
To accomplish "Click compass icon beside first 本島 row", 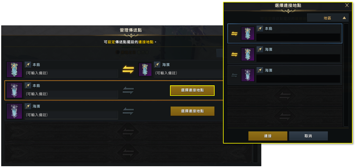I will (x=28, y=65).
